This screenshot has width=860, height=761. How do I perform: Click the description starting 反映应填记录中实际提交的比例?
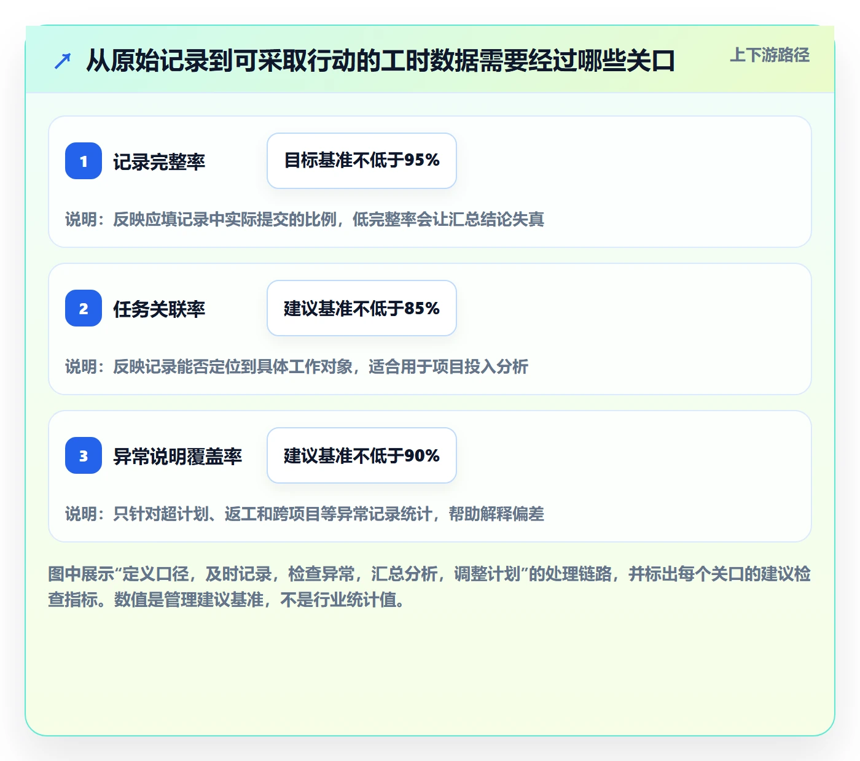305,220
